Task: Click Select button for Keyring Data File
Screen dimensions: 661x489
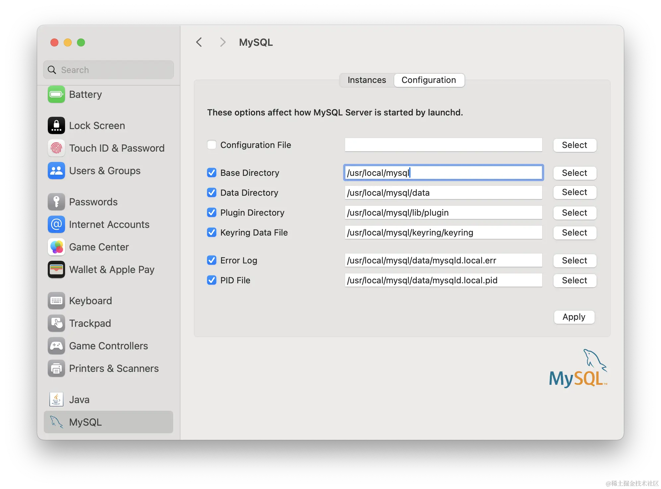Action: click(574, 233)
